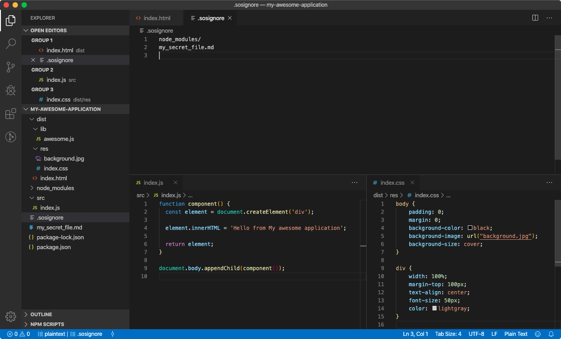Screen dimensions: 561x339
Task: Split the editor using the top-right icon
Action: pyautogui.click(x=535, y=17)
